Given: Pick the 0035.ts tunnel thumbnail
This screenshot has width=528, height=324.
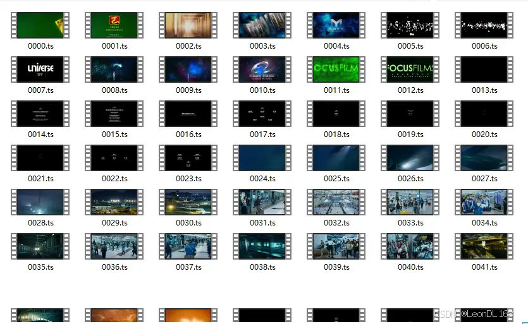Looking at the screenshot, I should (x=40, y=246).
